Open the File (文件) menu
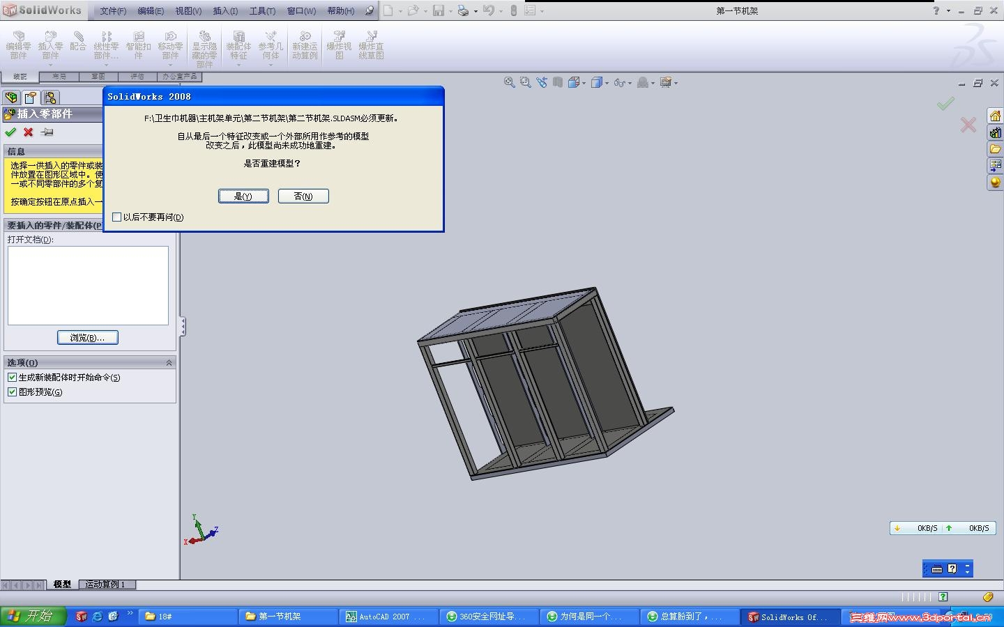 coord(113,11)
